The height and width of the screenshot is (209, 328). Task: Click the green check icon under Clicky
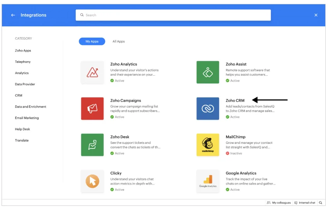click(x=112, y=190)
